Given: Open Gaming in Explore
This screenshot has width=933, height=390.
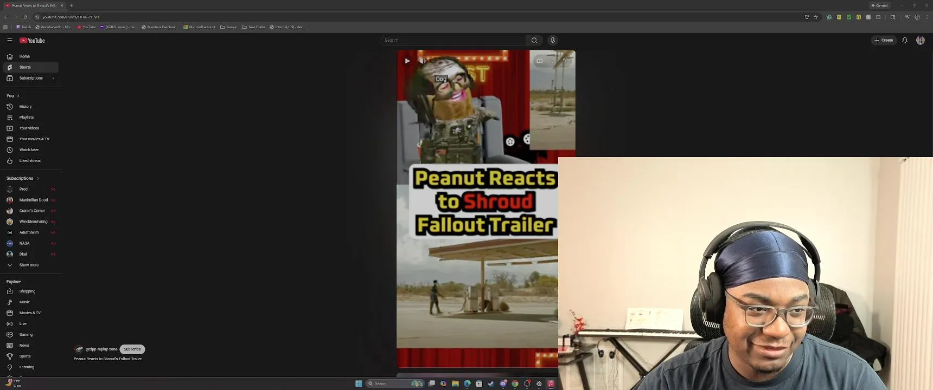Looking at the screenshot, I should pyautogui.click(x=31, y=335).
